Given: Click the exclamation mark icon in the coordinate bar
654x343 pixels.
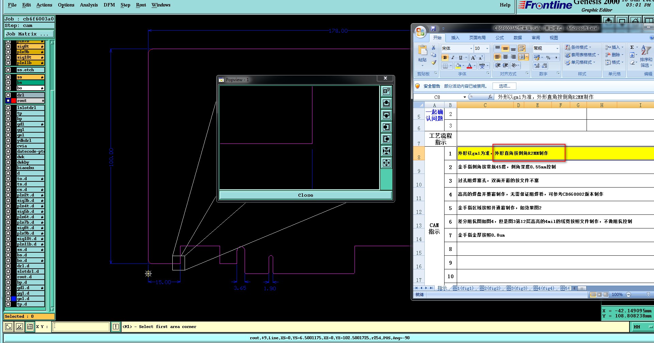Looking at the screenshot, I should coord(116,327).
